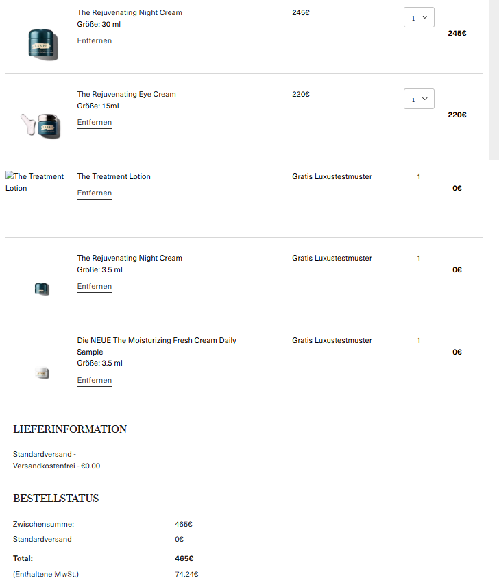Click the Moisturizing Fresh Cream sample image
Screen dimensions: 499x587
click(42, 373)
